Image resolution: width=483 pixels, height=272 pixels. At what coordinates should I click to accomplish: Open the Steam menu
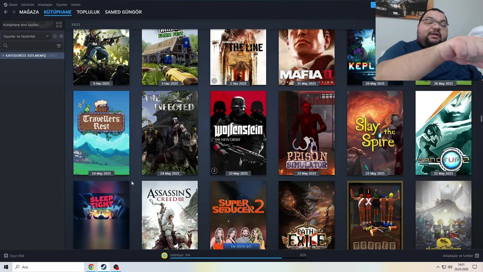tap(11, 5)
